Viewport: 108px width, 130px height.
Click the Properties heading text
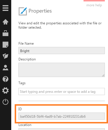pos(40,11)
